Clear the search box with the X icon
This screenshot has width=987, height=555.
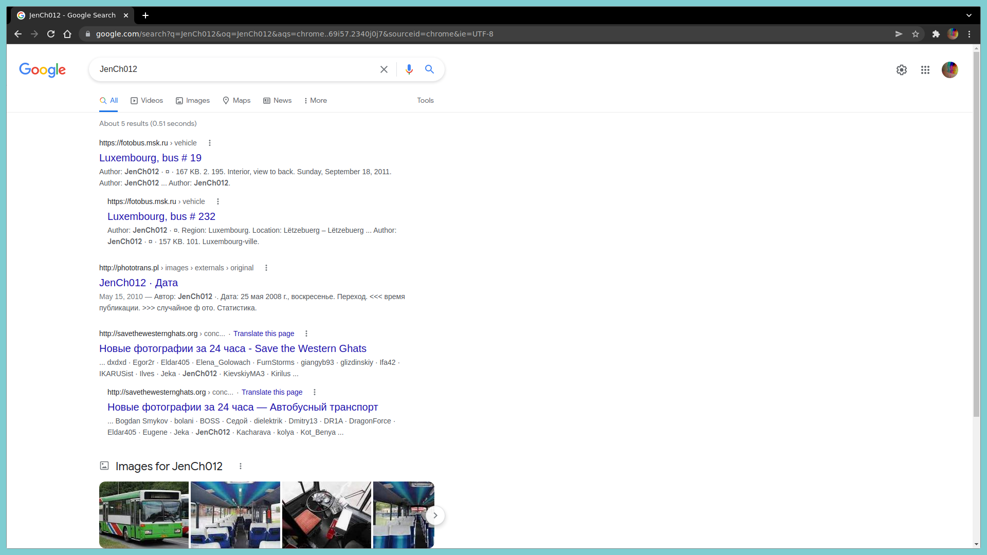(x=384, y=69)
